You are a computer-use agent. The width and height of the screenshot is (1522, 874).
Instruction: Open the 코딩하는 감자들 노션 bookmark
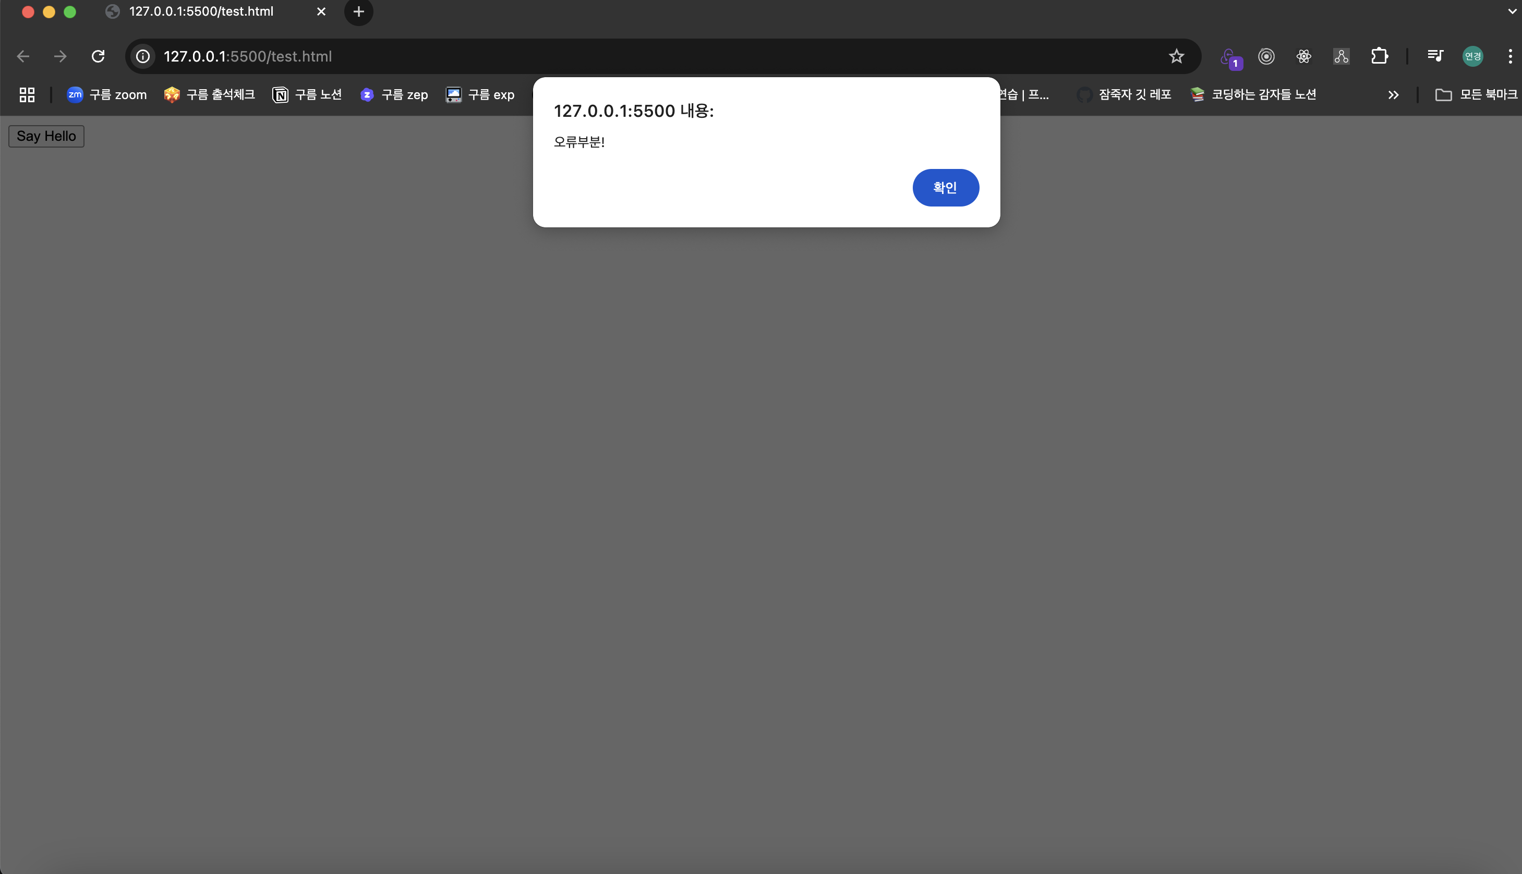tap(1253, 95)
